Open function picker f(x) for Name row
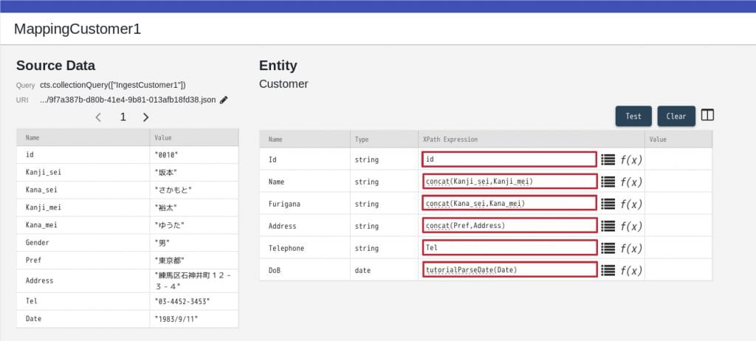This screenshot has height=341, width=756. coord(630,182)
